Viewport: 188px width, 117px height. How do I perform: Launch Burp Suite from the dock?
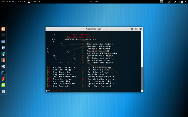[x=3, y=60]
